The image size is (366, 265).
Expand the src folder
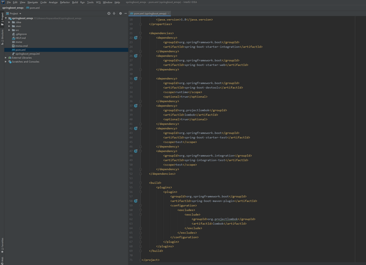coord(9,30)
